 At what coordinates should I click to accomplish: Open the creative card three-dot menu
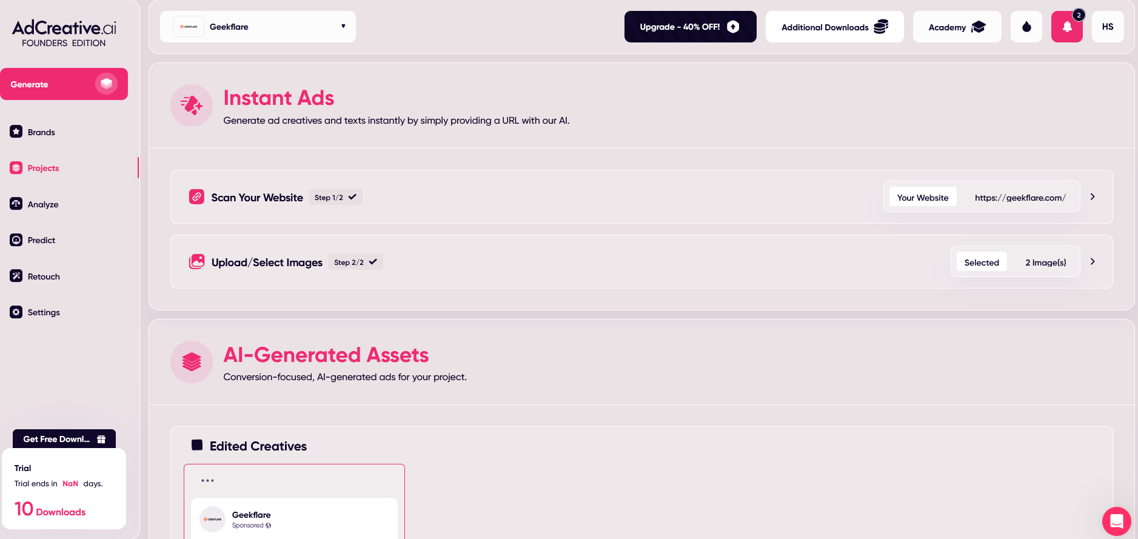(x=207, y=480)
